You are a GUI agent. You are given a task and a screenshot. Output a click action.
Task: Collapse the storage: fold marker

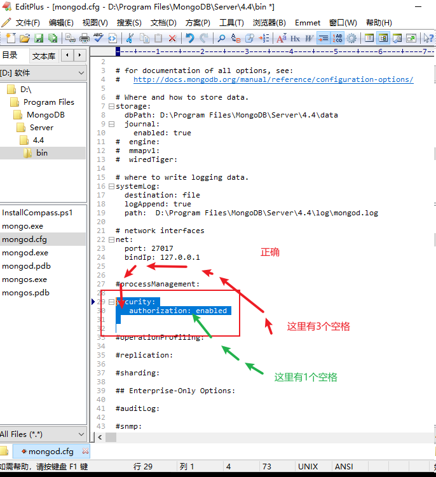point(111,106)
